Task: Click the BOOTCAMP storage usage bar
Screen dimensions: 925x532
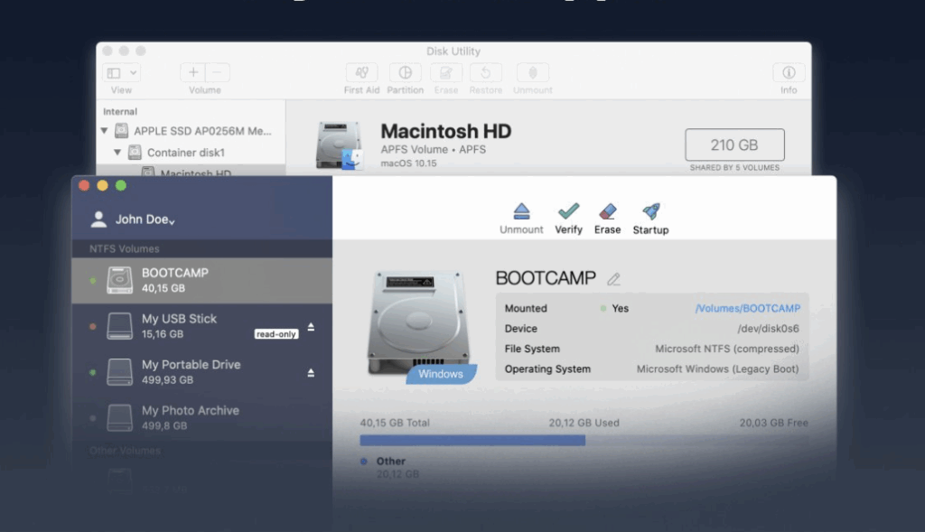Action: pyautogui.click(x=584, y=441)
